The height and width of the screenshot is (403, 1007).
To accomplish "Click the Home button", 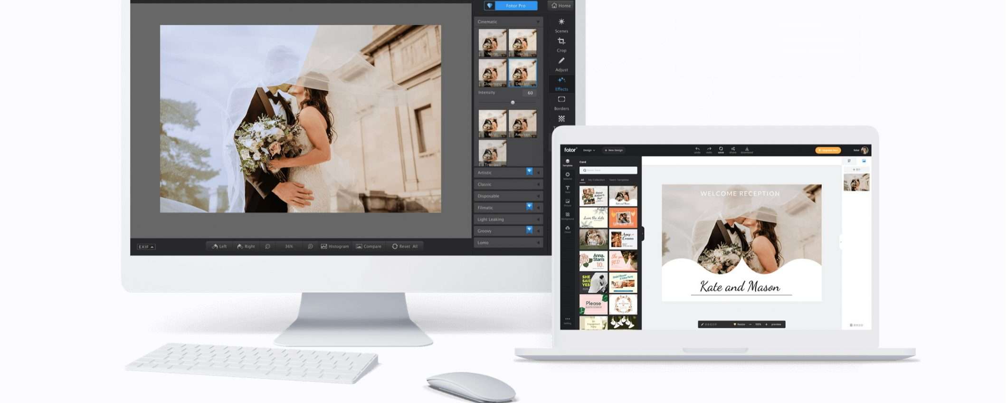I will [x=561, y=6].
